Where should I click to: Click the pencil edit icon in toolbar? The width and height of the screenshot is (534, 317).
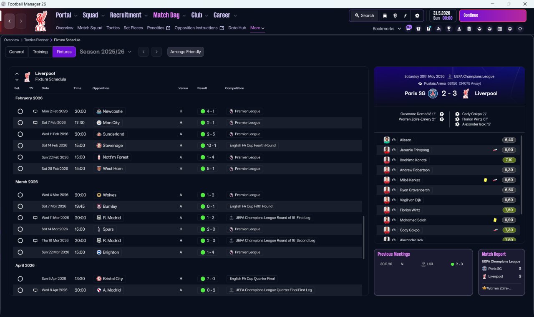[x=405, y=15]
